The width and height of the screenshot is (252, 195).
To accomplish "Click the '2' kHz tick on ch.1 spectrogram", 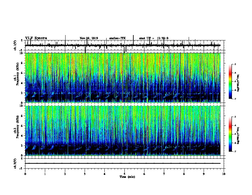I will pos(22,93).
